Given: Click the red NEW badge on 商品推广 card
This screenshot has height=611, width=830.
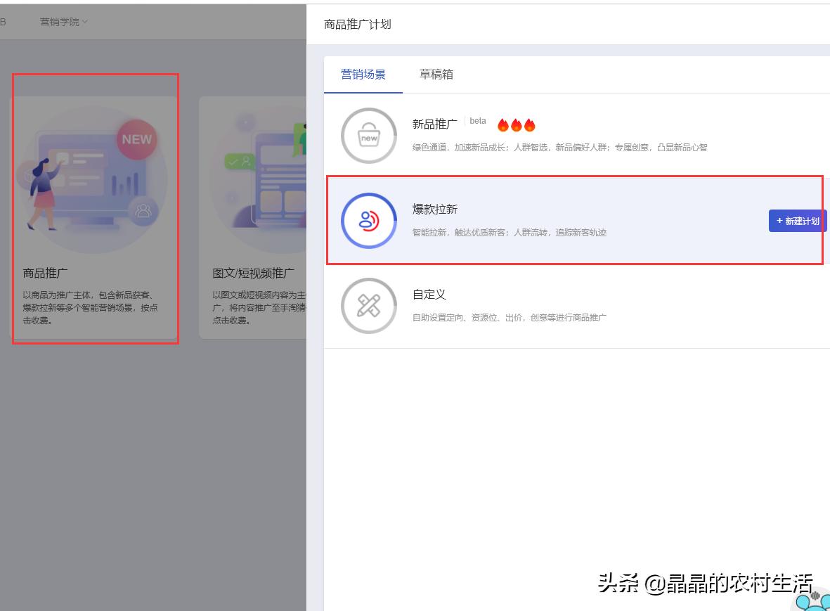Looking at the screenshot, I should [x=136, y=139].
